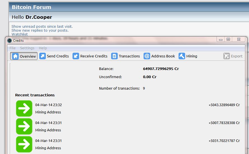The height and width of the screenshot is (154, 249).
Task: Click the number of transactions value 9
Action: (144, 88)
